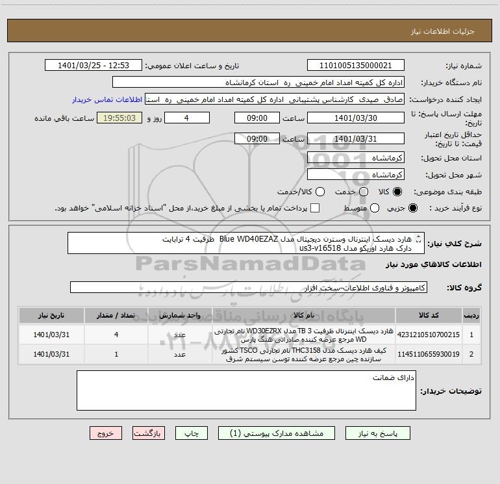Click the 'نام کالا' column header
The image size is (500, 484).
[304, 315]
